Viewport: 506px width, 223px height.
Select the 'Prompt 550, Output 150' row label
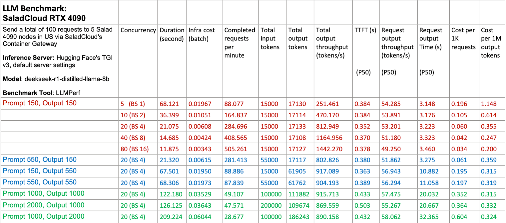[x=40, y=160]
